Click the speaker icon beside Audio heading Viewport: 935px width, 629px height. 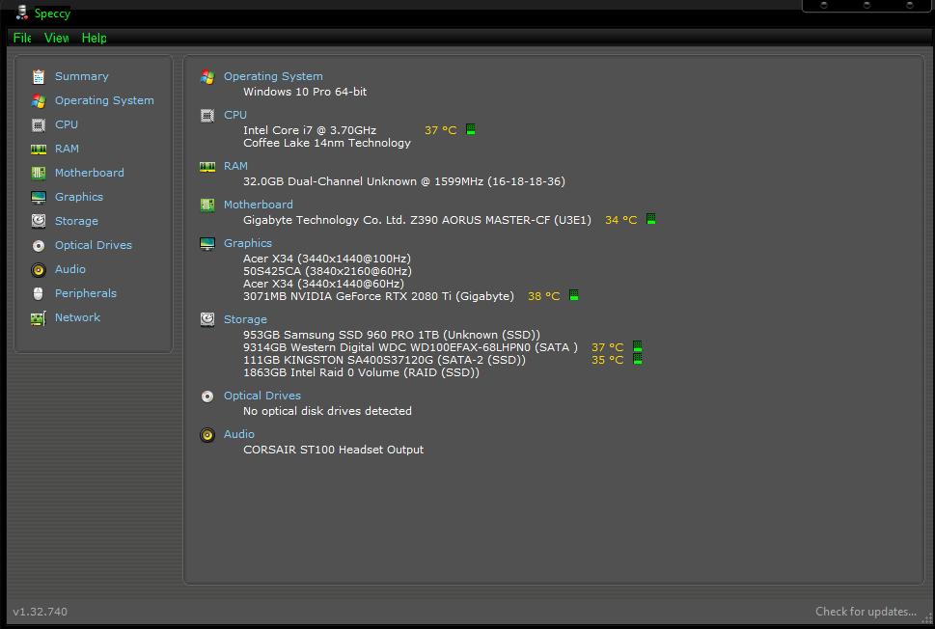(x=206, y=435)
